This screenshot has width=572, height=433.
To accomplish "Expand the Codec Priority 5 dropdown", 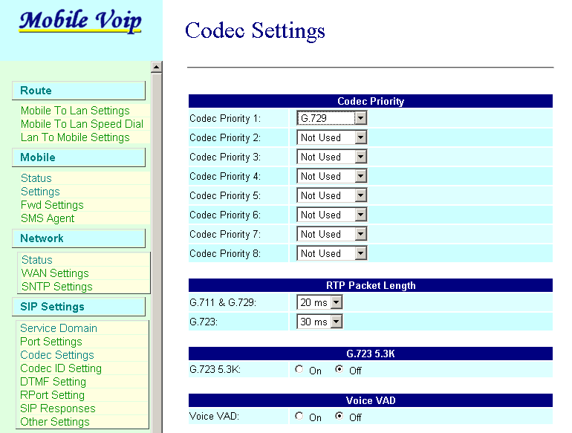I will 331,195.
